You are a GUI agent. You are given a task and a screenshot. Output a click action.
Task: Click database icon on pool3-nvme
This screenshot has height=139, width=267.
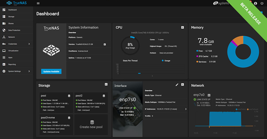click(x=69, y=118)
